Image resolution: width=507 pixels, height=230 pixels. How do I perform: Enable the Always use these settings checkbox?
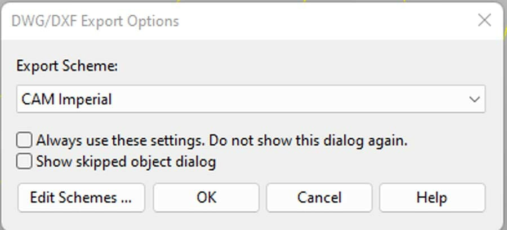[x=25, y=140]
